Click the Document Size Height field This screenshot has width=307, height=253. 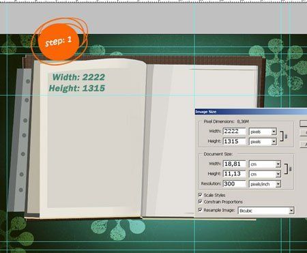(235, 174)
